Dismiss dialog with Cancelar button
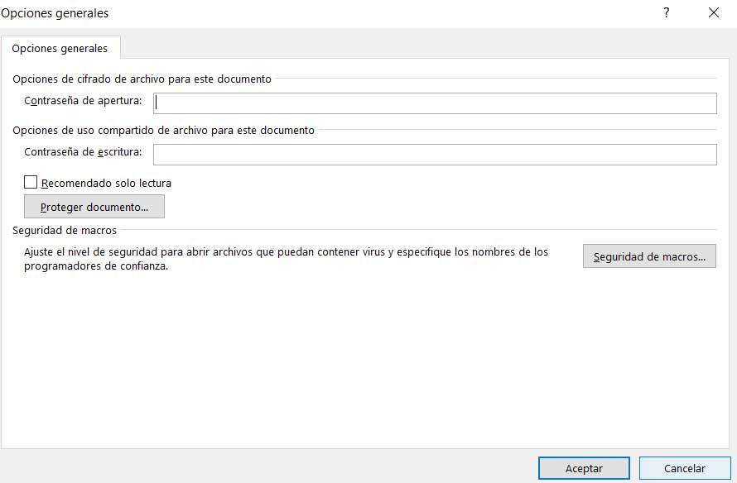 [684, 468]
